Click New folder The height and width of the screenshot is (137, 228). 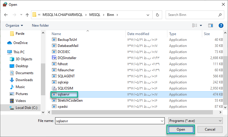pos(40,25)
